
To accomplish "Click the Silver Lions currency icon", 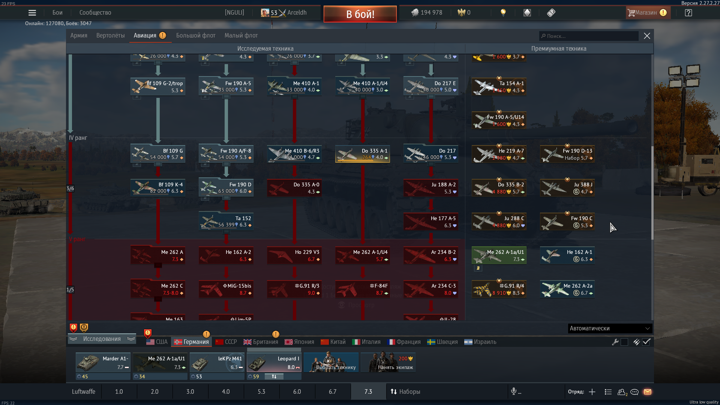I will 415,13.
